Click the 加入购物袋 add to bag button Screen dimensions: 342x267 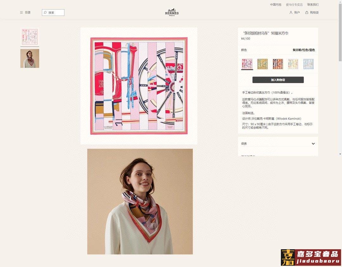click(x=278, y=80)
